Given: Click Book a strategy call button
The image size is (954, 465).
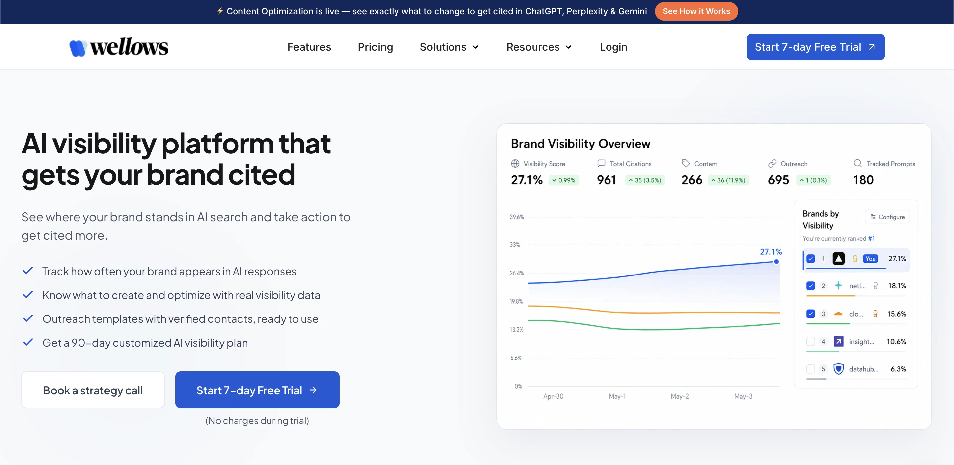Looking at the screenshot, I should pos(93,390).
